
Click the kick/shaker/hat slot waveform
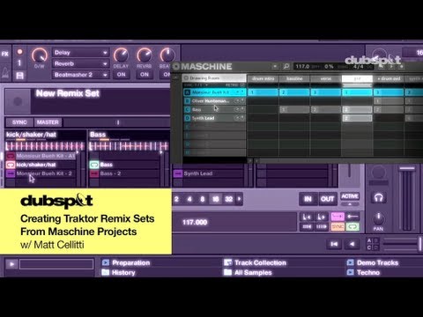(45, 146)
